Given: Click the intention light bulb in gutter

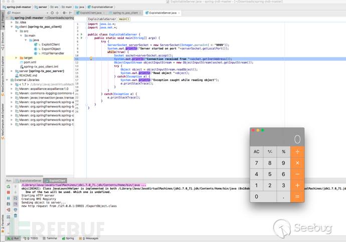Looking at the screenshot, I should (91, 58).
